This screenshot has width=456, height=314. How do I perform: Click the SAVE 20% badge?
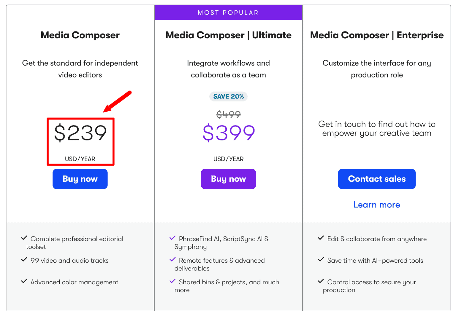coord(228,96)
